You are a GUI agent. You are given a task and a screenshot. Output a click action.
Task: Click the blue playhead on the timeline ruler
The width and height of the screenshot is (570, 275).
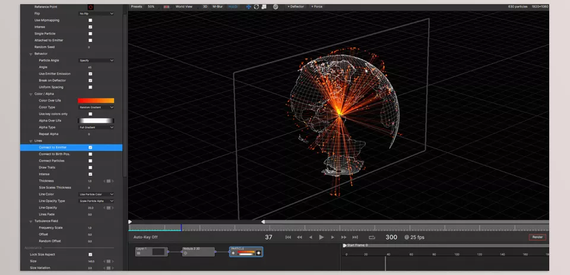181,228
